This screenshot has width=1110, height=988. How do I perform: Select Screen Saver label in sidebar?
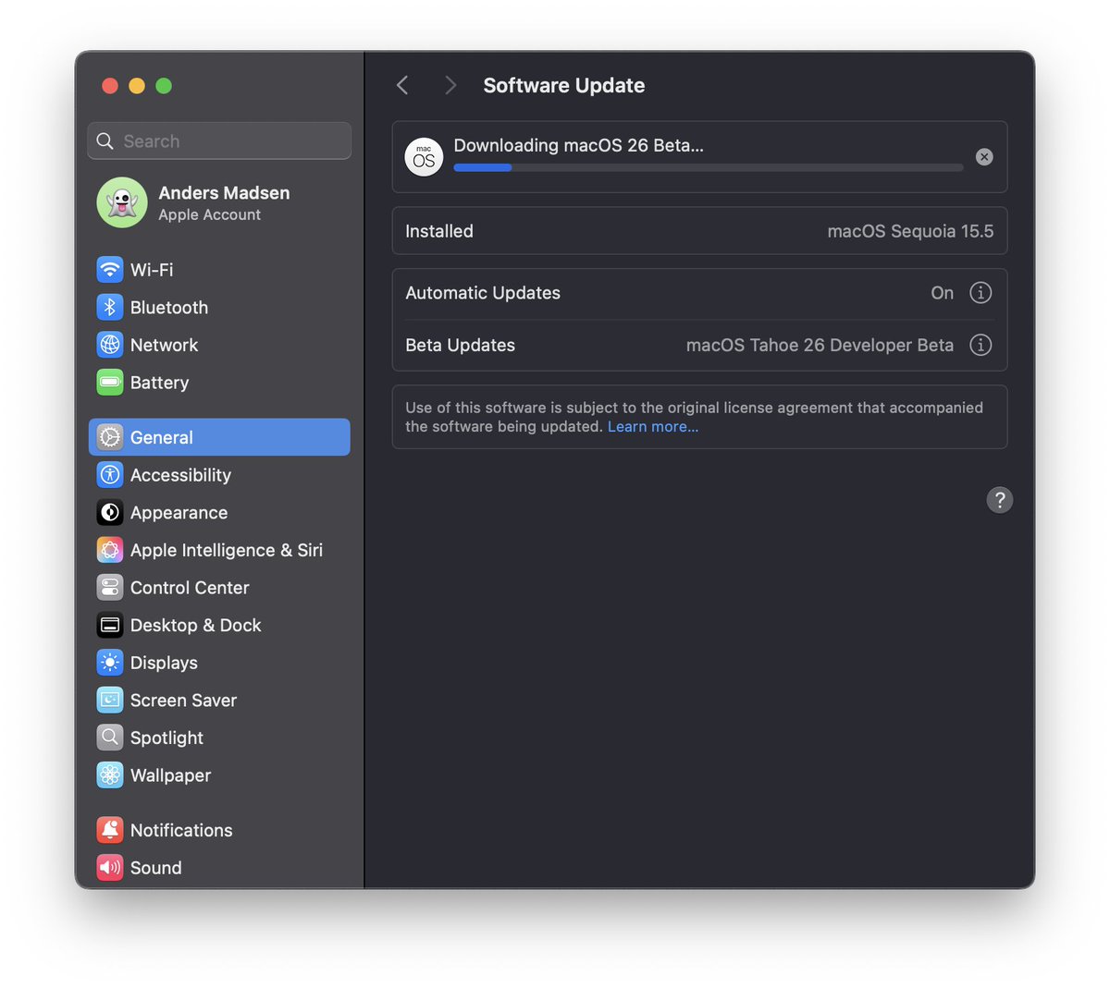(x=183, y=701)
